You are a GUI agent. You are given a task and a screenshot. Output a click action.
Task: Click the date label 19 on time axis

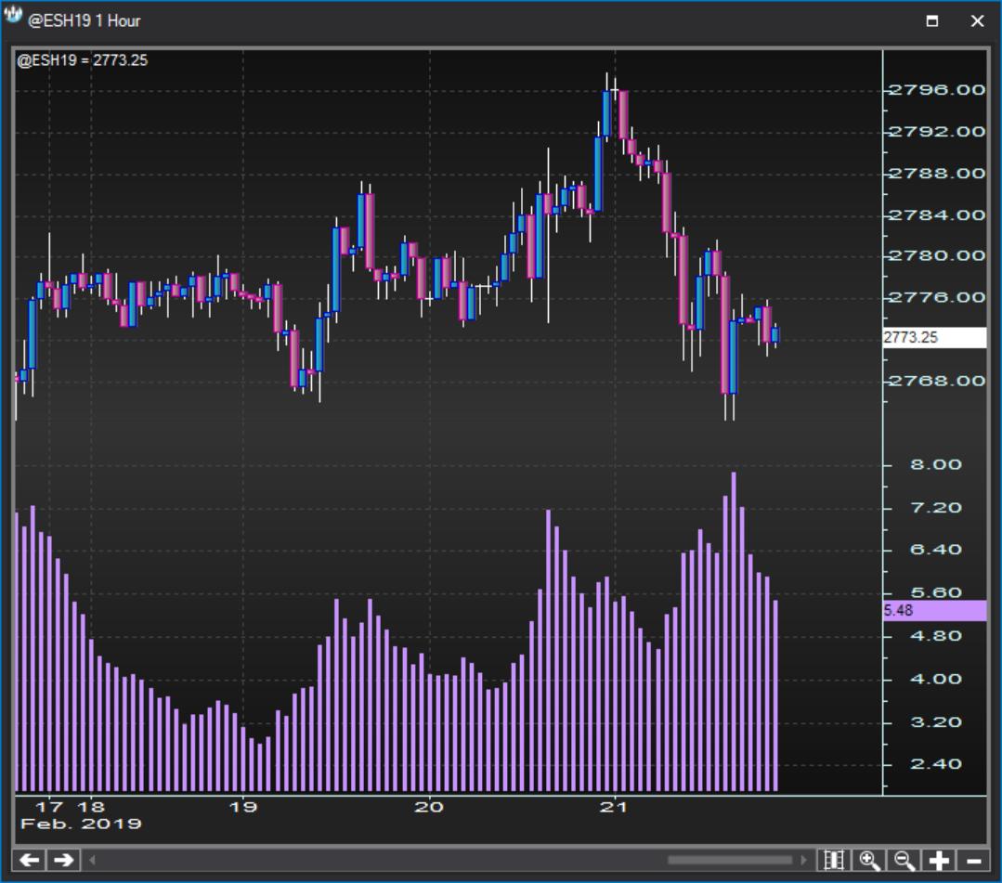point(242,808)
